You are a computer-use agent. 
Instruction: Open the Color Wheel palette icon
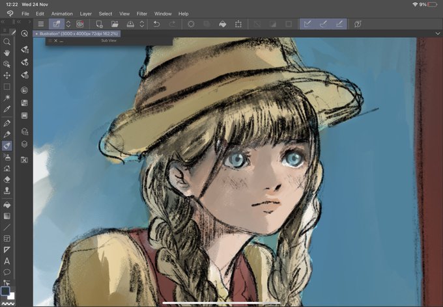pos(25,90)
